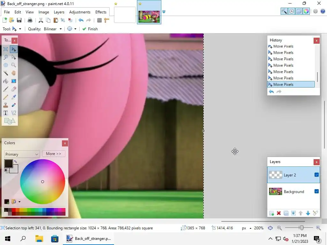
Task: Click the History panel undo arrow
Action: coord(271,92)
